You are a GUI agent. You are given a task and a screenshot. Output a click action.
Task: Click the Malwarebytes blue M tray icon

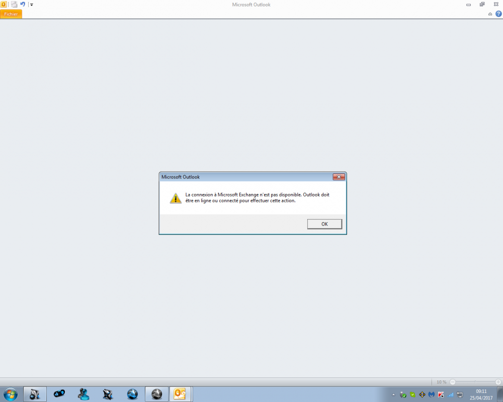[x=432, y=394]
